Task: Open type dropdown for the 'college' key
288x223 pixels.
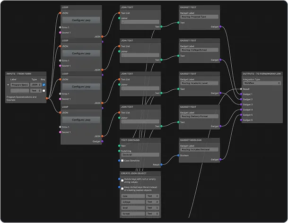Action: 153,202
